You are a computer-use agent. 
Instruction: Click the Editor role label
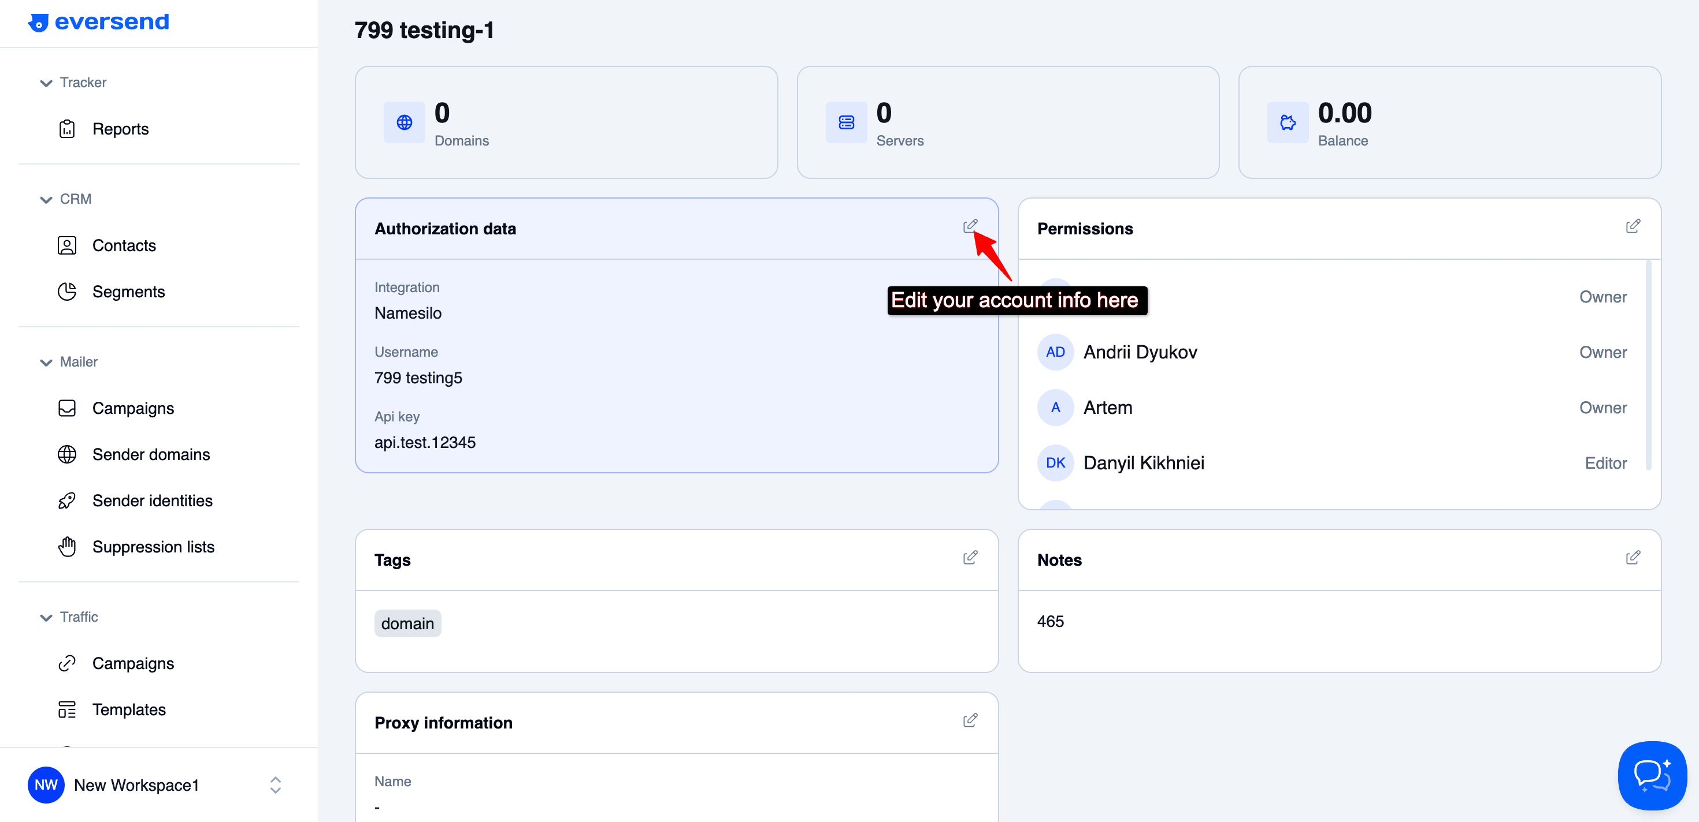pos(1605,463)
